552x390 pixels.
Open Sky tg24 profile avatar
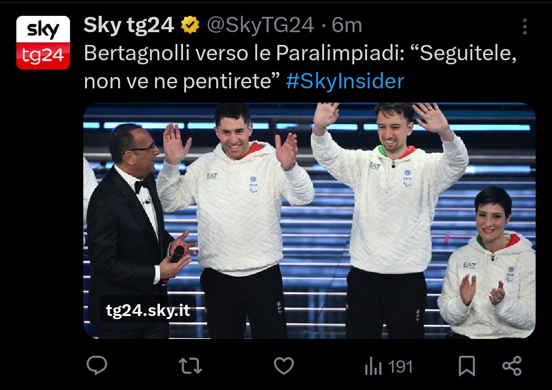(43, 42)
